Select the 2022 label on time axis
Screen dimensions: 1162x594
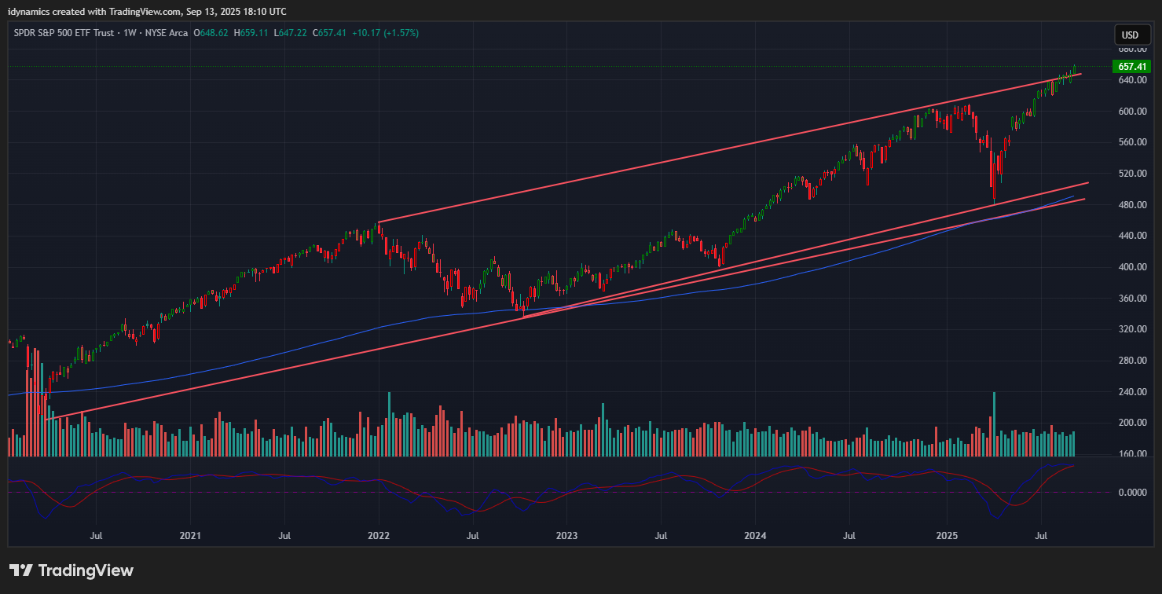point(379,536)
